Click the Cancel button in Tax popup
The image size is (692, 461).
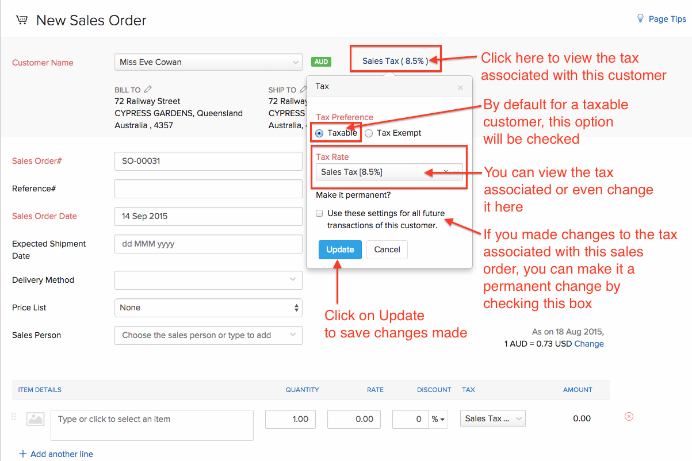(x=387, y=249)
